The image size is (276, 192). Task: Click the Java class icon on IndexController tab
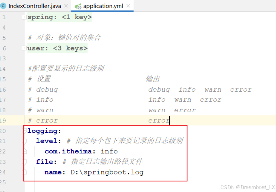[3, 6]
